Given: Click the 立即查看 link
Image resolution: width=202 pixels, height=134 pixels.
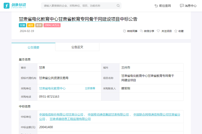Looking at the screenshot, I should pyautogui.click(x=90, y=88).
